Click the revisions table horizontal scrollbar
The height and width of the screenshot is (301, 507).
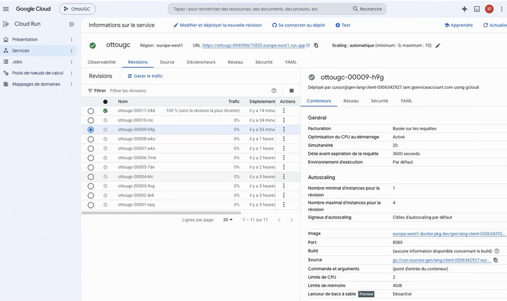pos(162,213)
